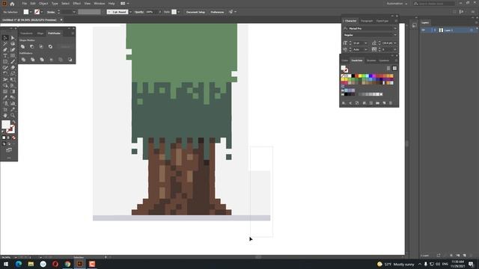Click the Fill color box in toolbar
This screenshot has width=479, height=269.
[x=6, y=125]
